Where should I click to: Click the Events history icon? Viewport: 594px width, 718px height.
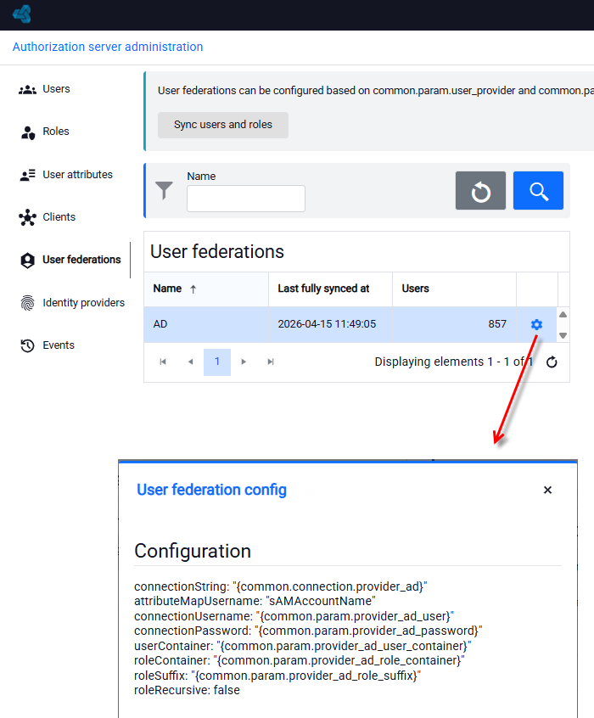(x=27, y=345)
